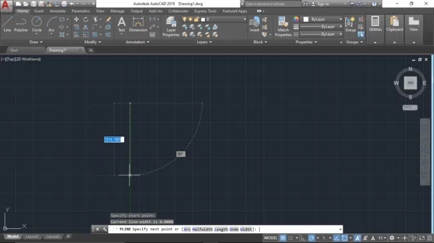Expand the Draw panel
434x243 pixels.
(x=36, y=42)
